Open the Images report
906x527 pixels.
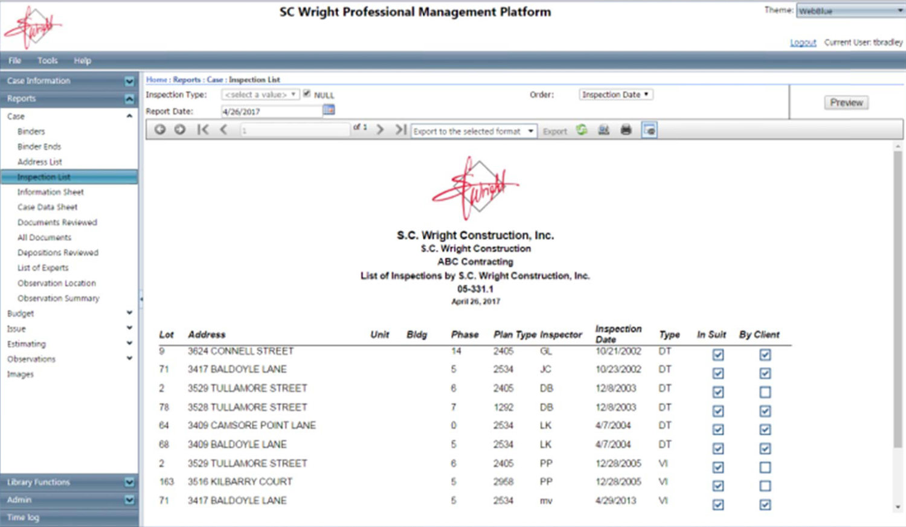(21, 374)
